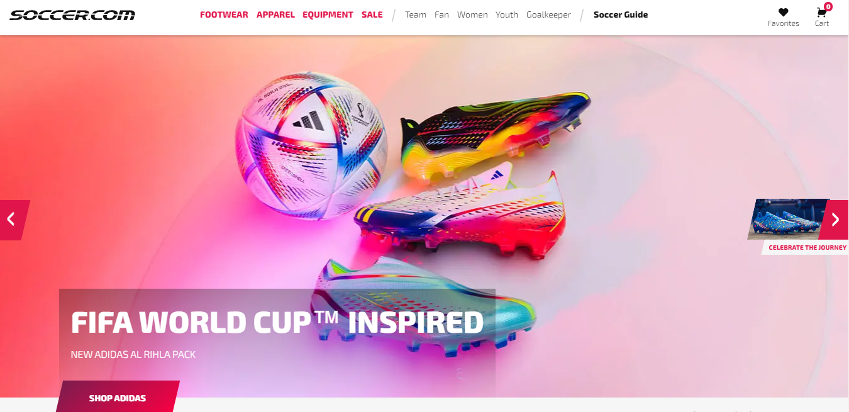This screenshot has width=849, height=412.
Task: Click the SHOP ADIDAS button
Action: pos(118,398)
